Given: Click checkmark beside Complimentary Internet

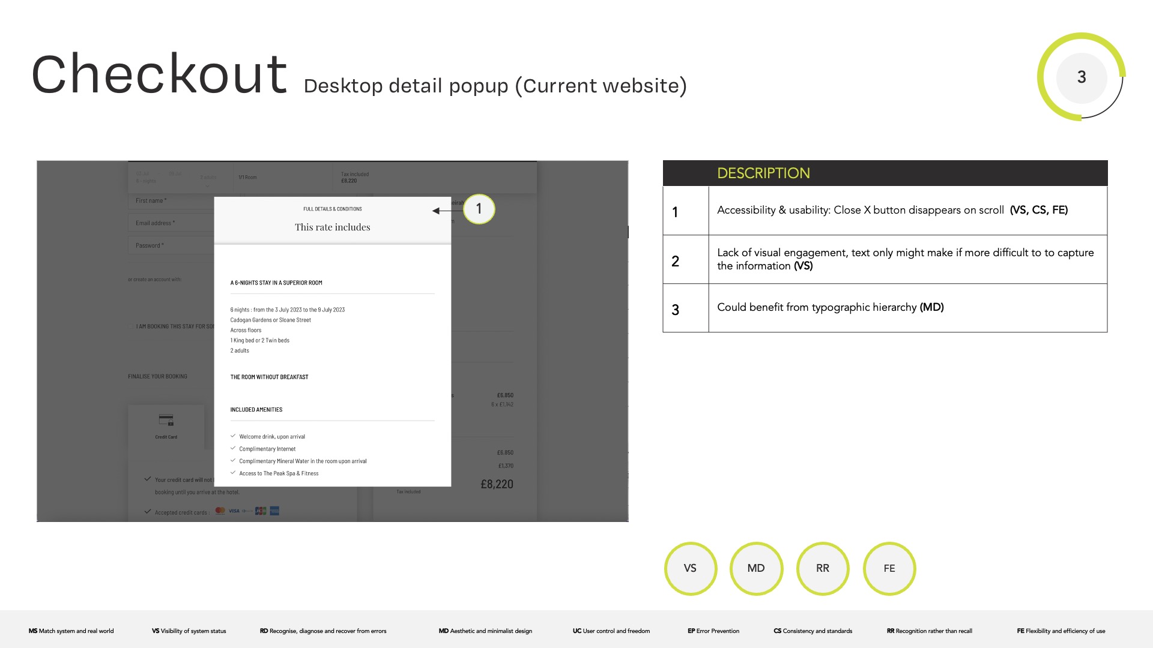Looking at the screenshot, I should [233, 448].
